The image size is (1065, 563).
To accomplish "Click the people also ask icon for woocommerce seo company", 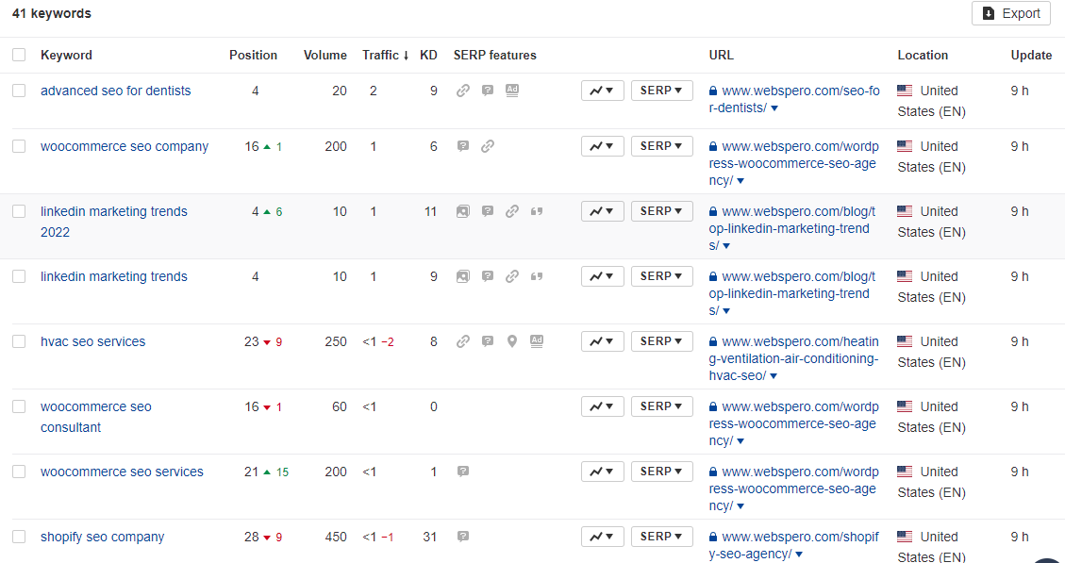I will (x=462, y=146).
